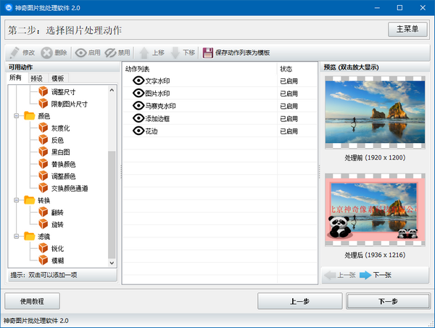Click the 修改 (edit) toolbar icon
This screenshot has height=328, width=435.
pyautogui.click(x=14, y=53)
